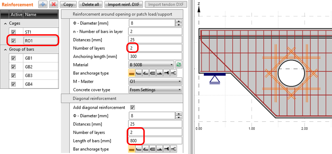Click the Delete all button
The image size is (332, 154).
[91, 4]
